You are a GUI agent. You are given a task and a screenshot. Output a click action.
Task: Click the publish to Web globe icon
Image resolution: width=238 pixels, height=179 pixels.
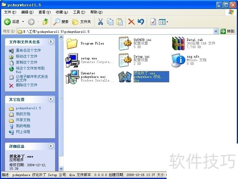(11, 69)
